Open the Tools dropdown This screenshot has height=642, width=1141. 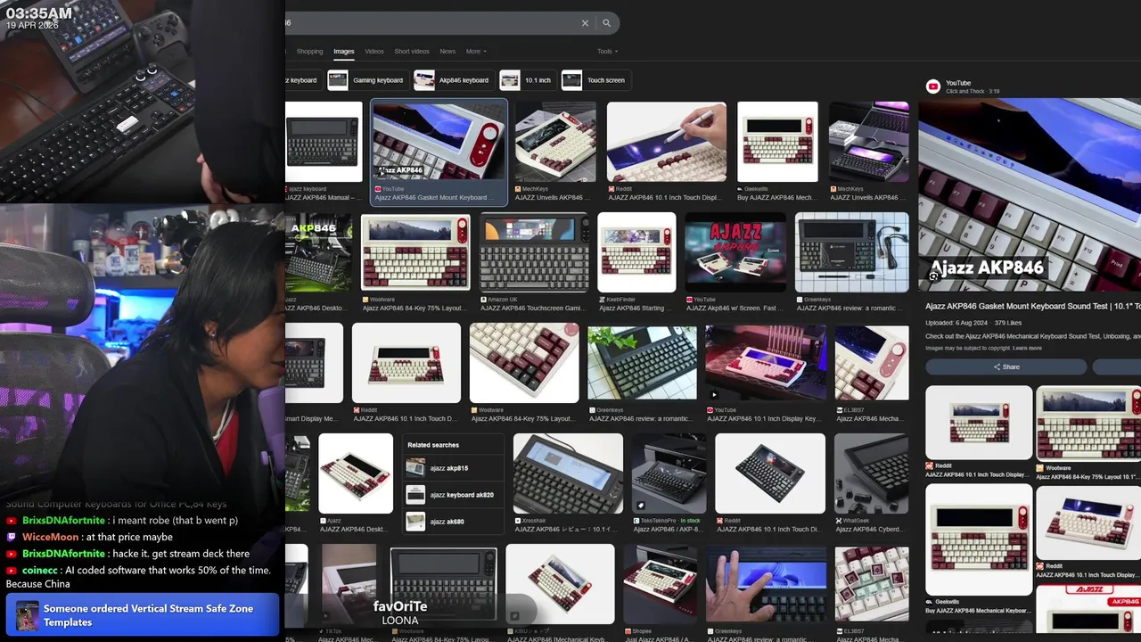pos(607,52)
